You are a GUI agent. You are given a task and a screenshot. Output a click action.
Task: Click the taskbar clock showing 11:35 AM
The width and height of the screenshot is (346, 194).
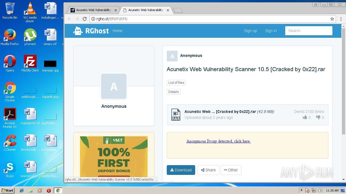332,190
